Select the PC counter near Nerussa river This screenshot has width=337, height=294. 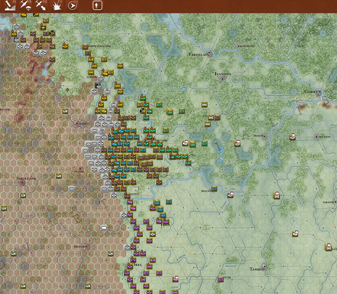(88, 286)
